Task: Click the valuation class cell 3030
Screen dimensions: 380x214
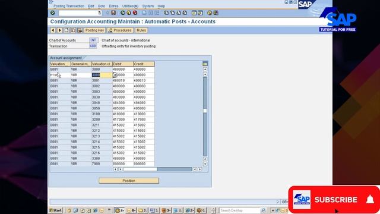Action: [x=102, y=97]
